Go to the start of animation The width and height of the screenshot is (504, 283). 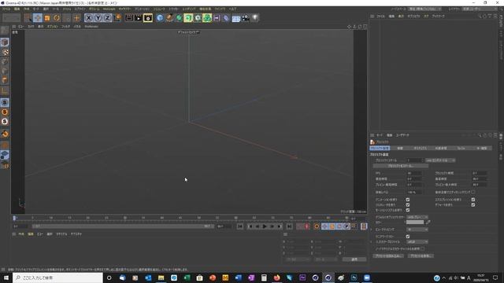tap(240, 226)
